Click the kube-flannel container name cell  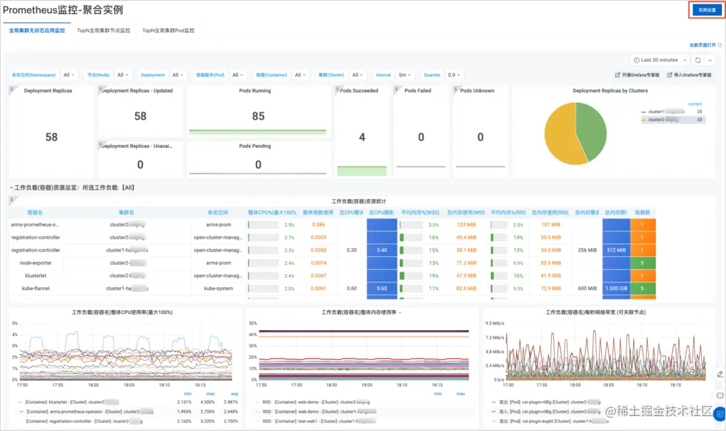click(x=36, y=288)
